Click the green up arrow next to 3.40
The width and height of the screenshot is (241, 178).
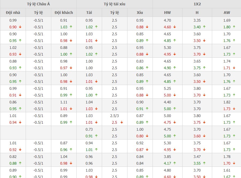coord(204,27)
